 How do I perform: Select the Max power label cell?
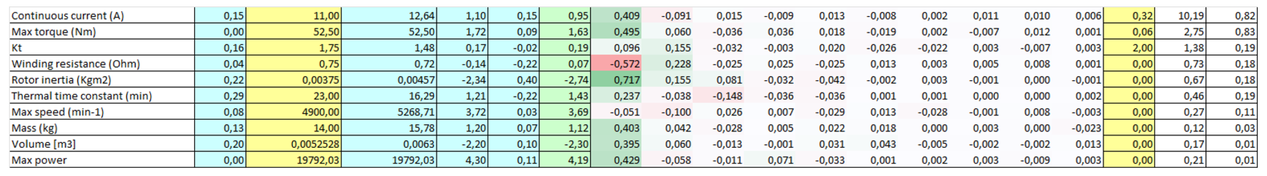tap(102, 160)
